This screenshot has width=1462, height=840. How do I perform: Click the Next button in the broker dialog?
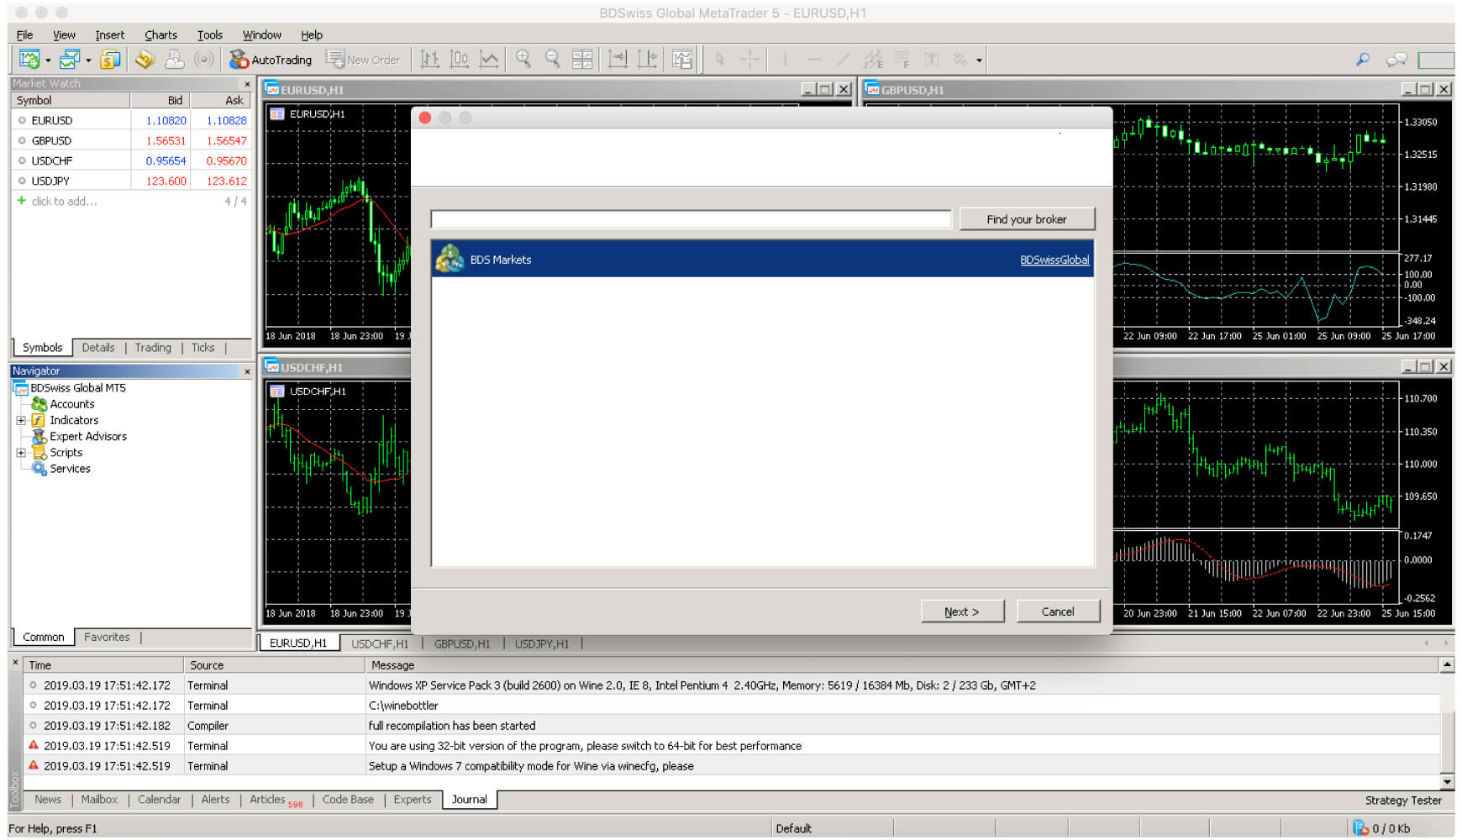point(962,611)
